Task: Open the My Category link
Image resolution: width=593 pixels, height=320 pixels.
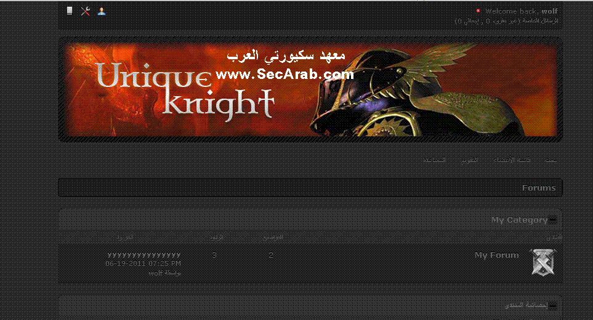Action: (x=519, y=220)
